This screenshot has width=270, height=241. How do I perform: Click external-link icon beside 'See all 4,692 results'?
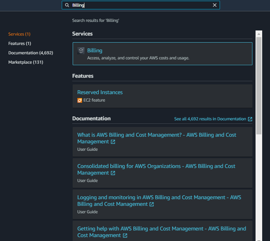250,119
